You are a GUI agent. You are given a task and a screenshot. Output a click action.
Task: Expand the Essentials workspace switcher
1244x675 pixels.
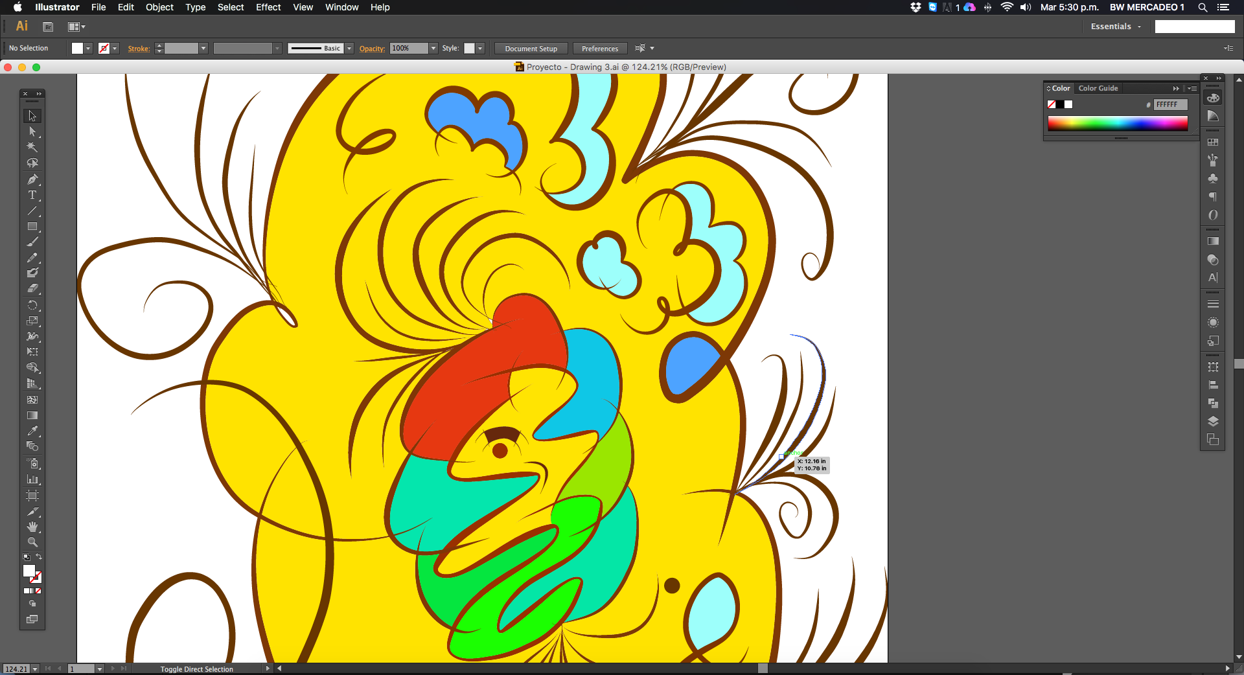(x=1116, y=27)
